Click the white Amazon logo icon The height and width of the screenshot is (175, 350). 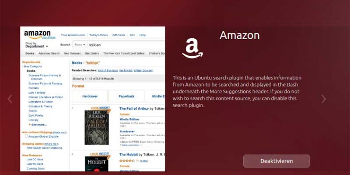pos(192,48)
